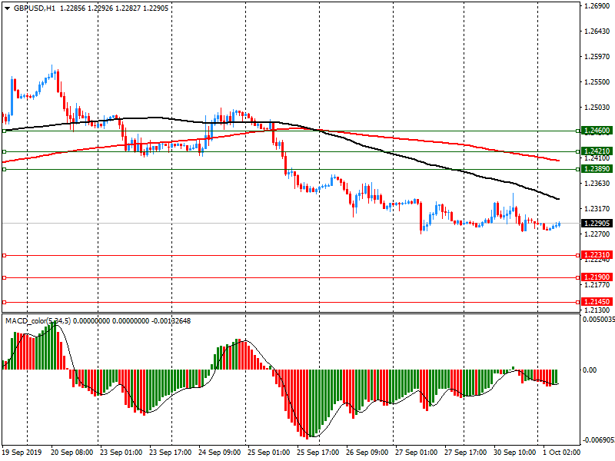Click the 1.25030 price scale value
This screenshot has height=461, width=615.
click(597, 108)
